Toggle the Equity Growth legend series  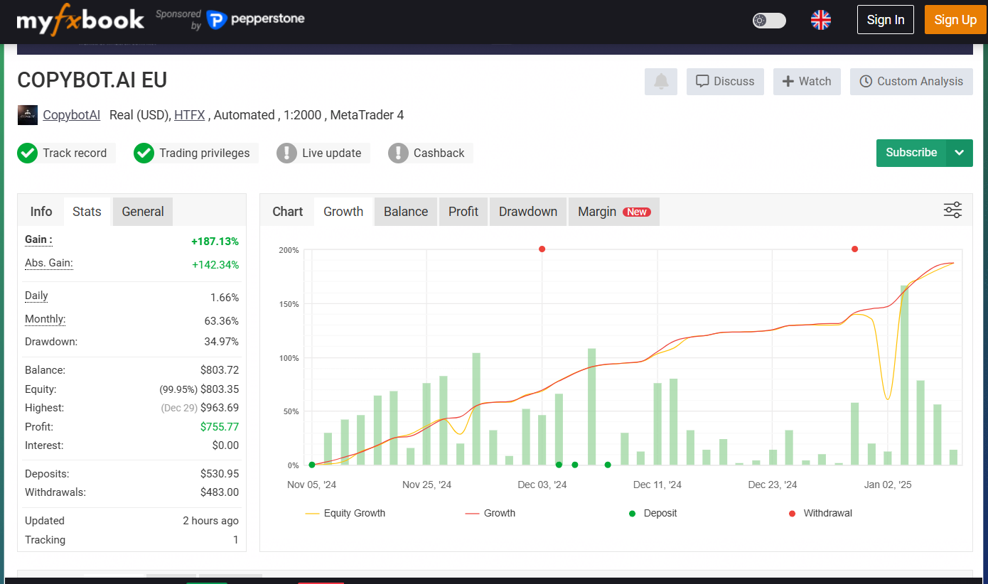point(345,513)
